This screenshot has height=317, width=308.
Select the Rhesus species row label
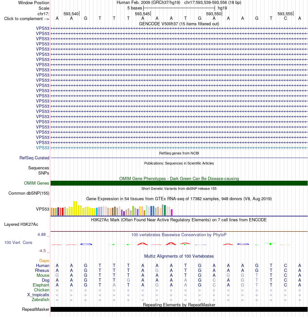click(42, 271)
